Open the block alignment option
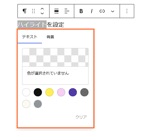Image resolution: width=163 pixels, height=131 pixels. pos(56,11)
